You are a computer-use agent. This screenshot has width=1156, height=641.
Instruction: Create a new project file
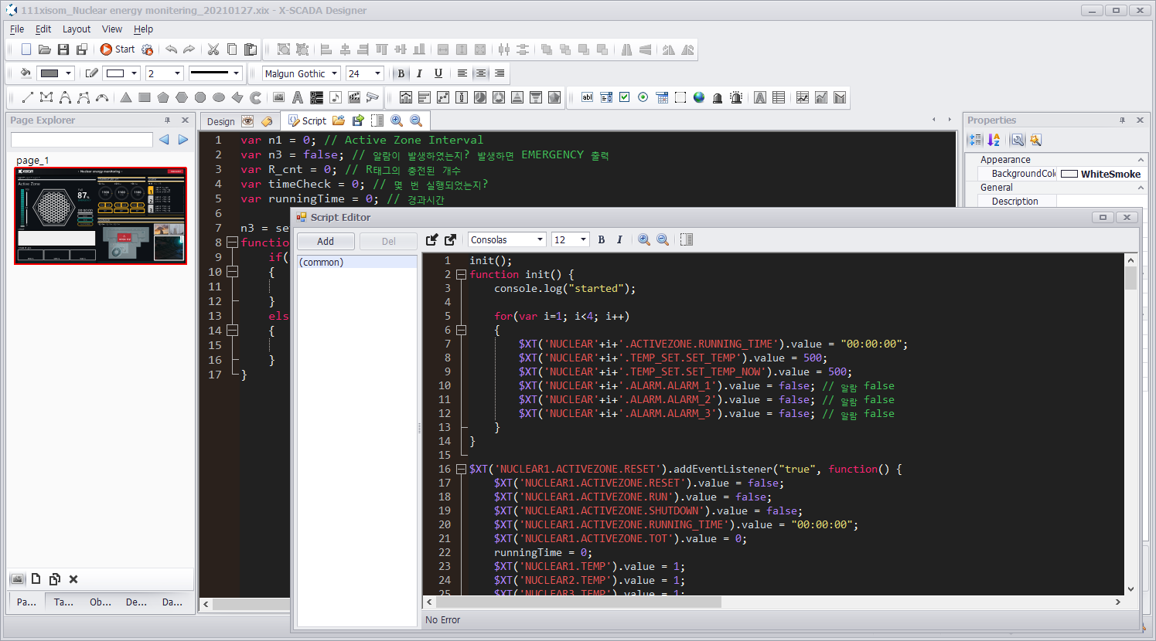pyautogui.click(x=26, y=49)
